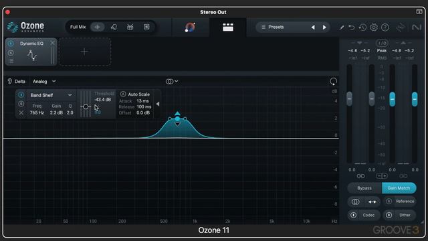Open the Master Assistant colorful orb
This screenshot has height=241, width=428.
(x=190, y=27)
